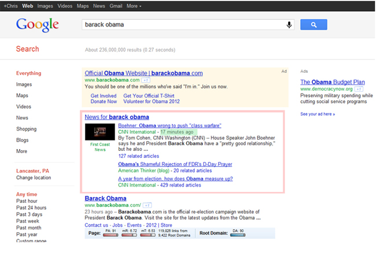Click the blue magnifier search button
Image resolution: width=376 pixels, height=271 pixels.
point(314,25)
